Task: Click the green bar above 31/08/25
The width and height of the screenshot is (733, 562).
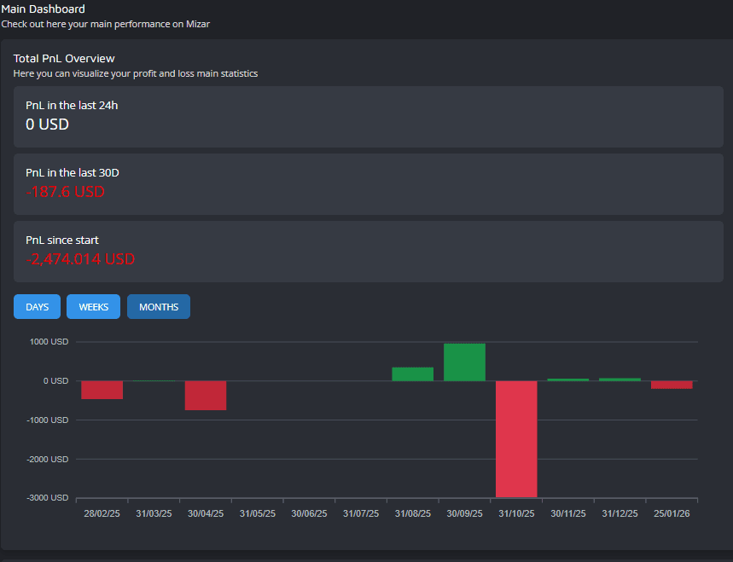Action: click(x=412, y=373)
